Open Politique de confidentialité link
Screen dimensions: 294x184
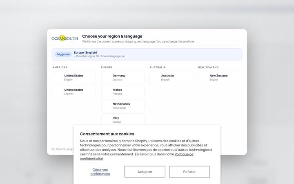[136, 156]
